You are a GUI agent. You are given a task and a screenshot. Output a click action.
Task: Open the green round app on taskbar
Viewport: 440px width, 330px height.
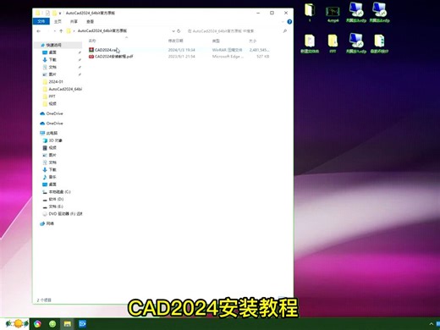click(x=52, y=324)
